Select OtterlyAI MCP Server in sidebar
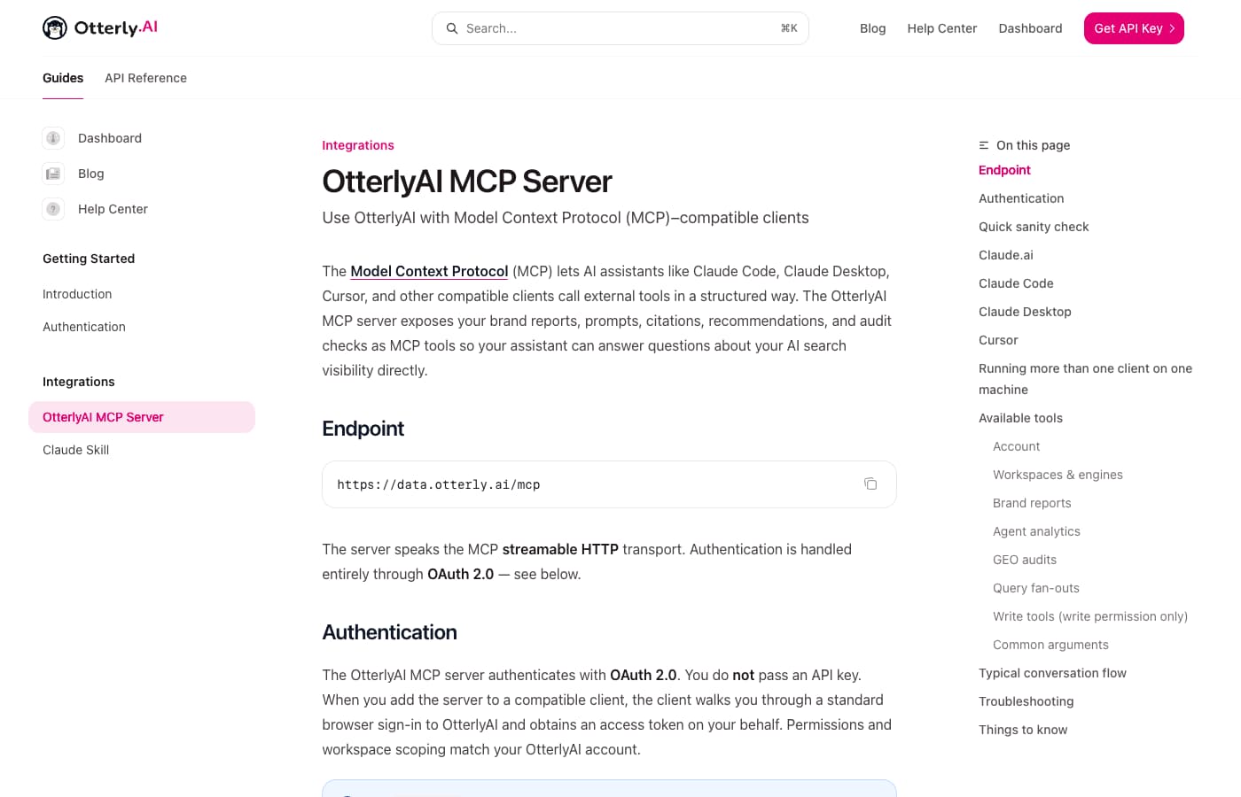This screenshot has height=797, width=1241. pyautogui.click(x=142, y=417)
